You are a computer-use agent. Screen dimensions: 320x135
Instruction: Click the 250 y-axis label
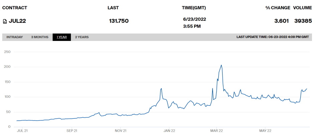(7, 52)
